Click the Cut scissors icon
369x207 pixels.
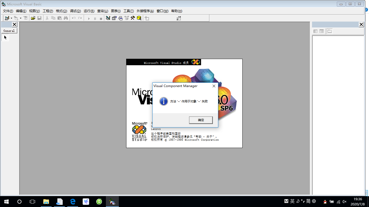[x=47, y=18]
